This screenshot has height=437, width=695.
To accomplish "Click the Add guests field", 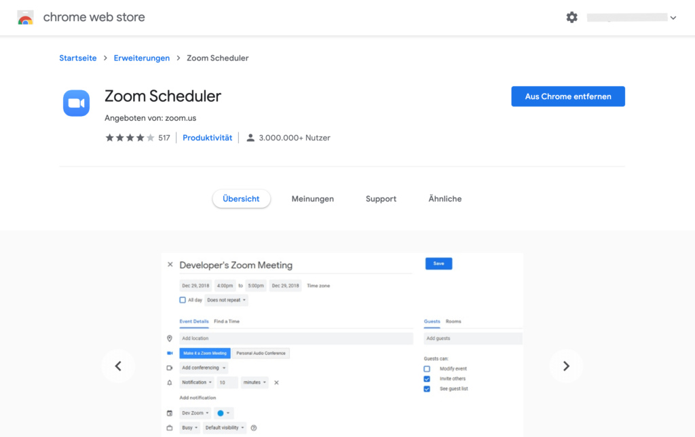I will pyautogui.click(x=473, y=339).
